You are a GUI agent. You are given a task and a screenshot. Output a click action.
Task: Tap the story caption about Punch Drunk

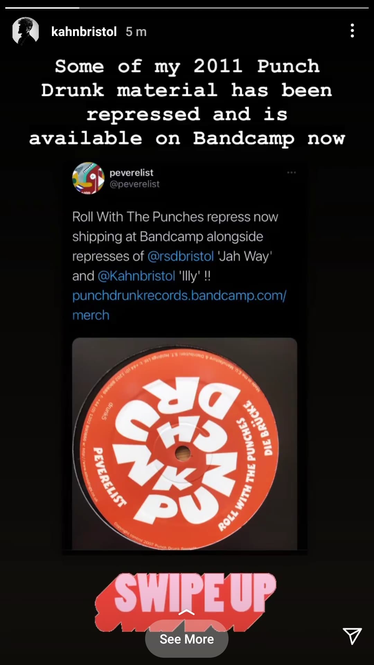[187, 103]
